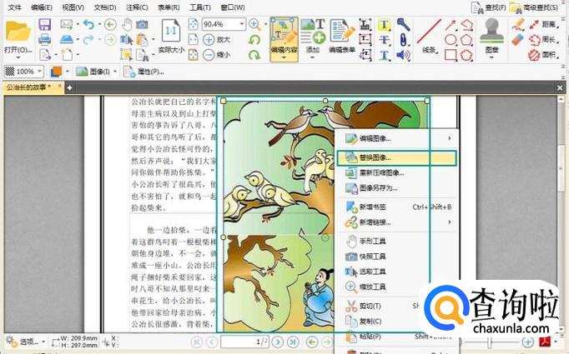This screenshot has height=354, width=569.
Task: Select the Rectangle shape tool
Action: coord(451,55)
